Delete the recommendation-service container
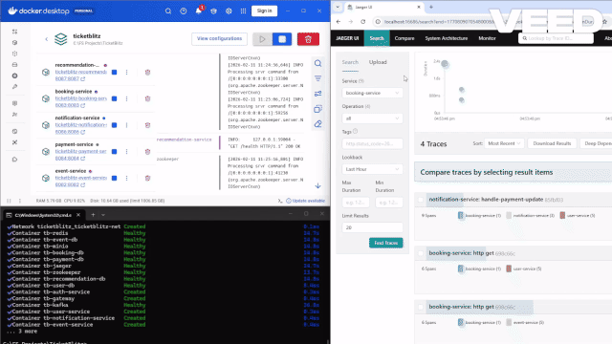 147,73
